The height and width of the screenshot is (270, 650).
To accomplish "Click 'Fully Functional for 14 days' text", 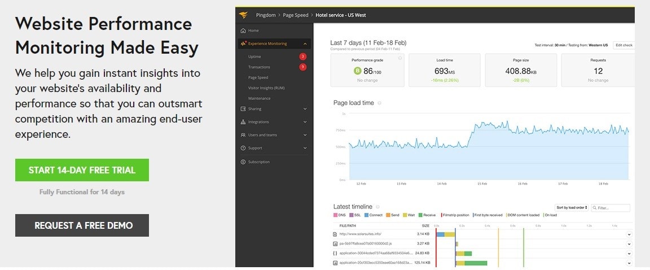I will point(82,192).
